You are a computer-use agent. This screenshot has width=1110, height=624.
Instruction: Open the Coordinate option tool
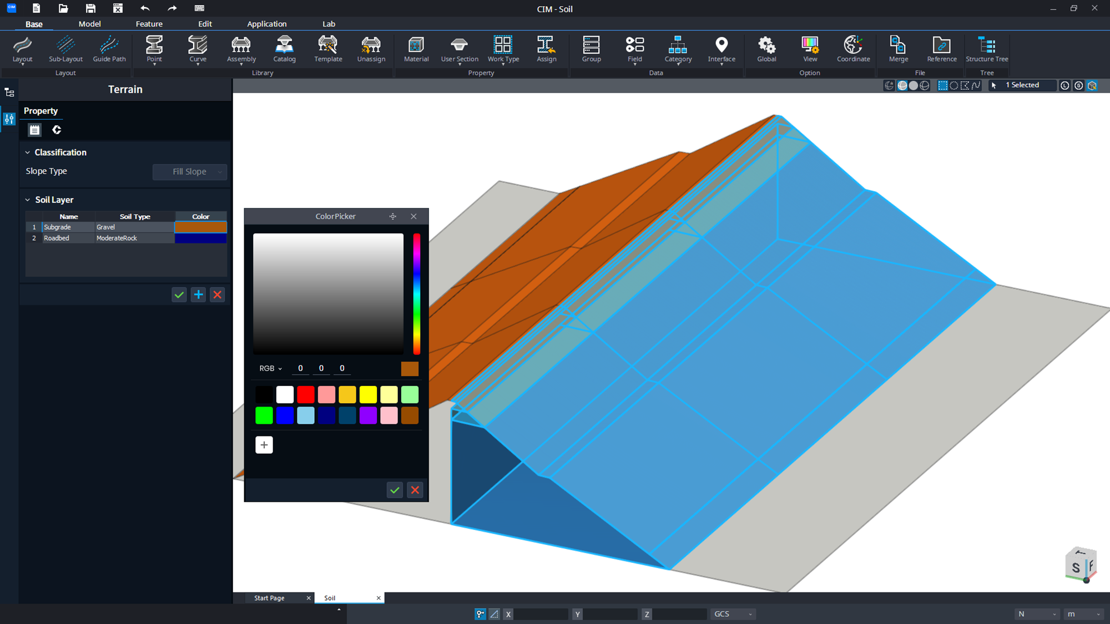[x=853, y=49]
